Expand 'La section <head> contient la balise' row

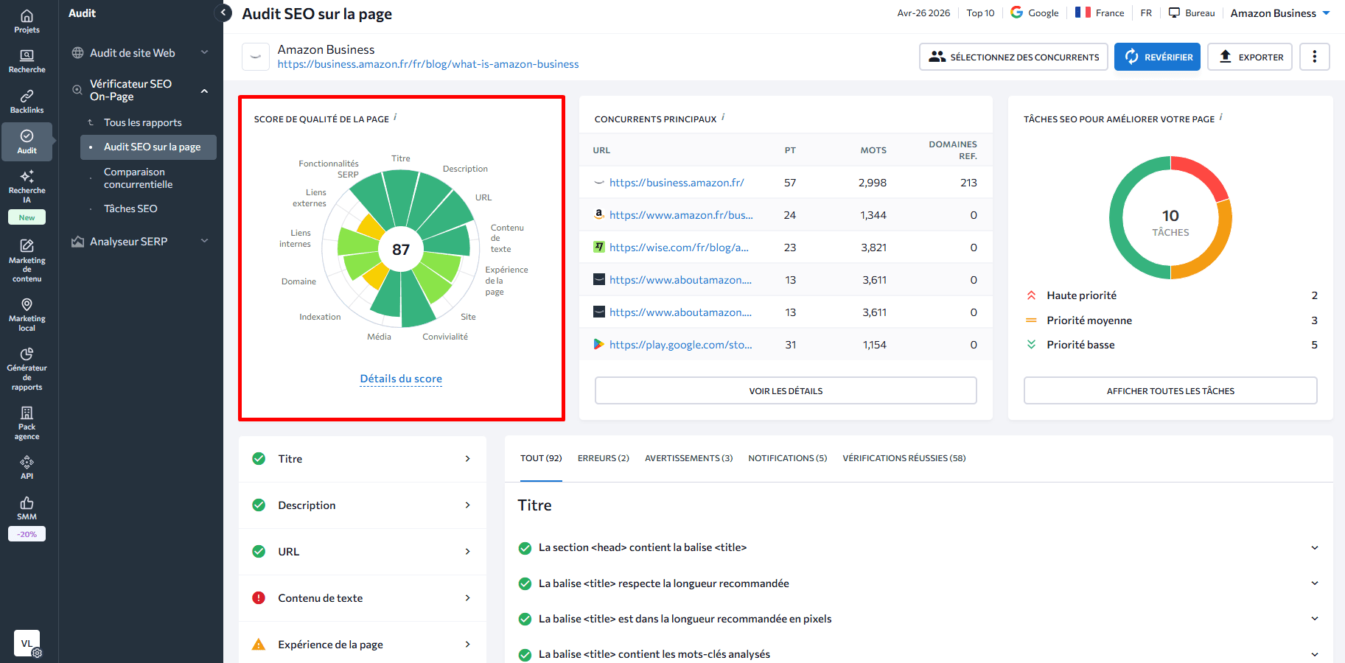1315,547
